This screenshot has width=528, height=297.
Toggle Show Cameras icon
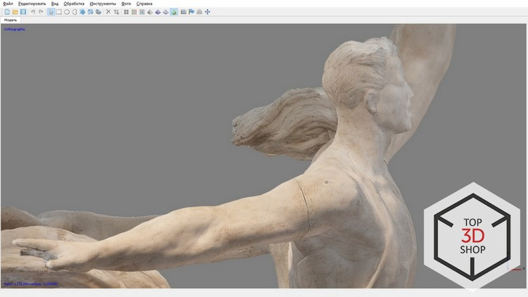184,12
